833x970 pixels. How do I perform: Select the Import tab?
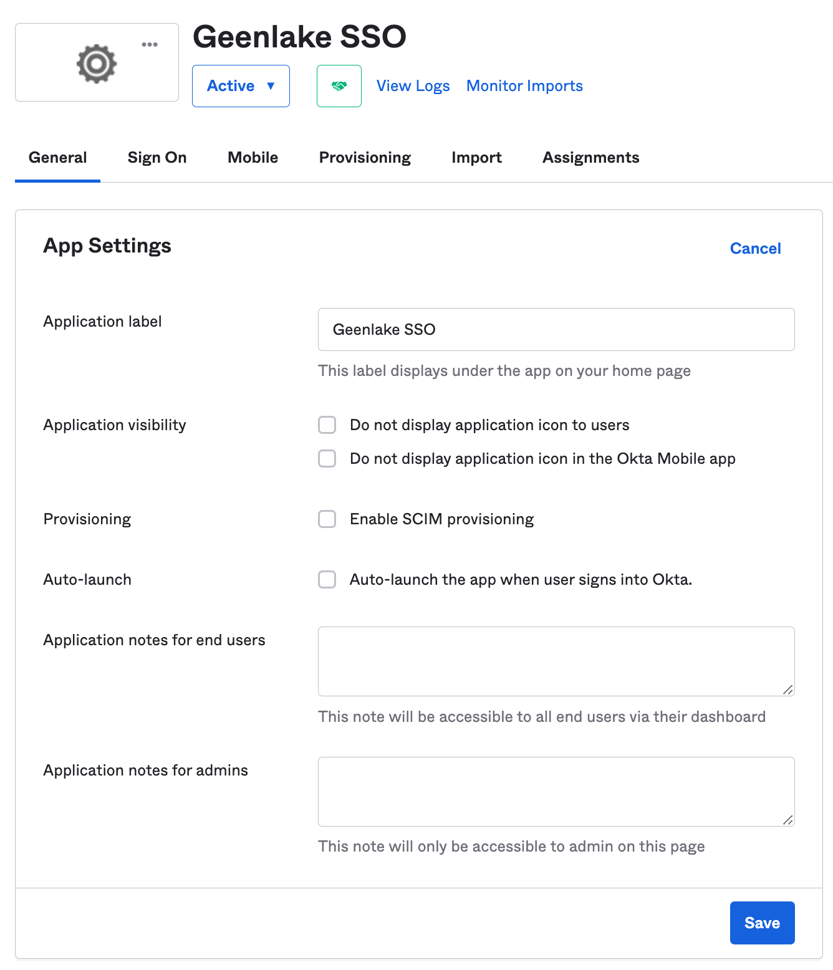(476, 157)
